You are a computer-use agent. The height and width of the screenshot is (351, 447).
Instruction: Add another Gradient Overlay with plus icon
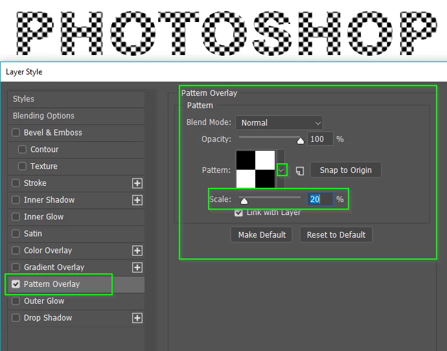[x=137, y=267]
